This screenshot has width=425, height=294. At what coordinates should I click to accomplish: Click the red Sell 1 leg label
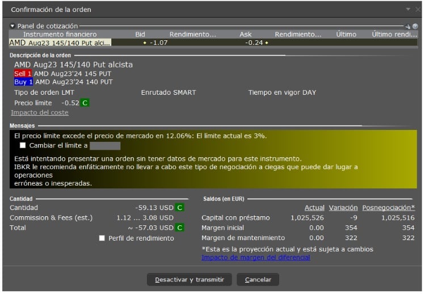[23, 74]
